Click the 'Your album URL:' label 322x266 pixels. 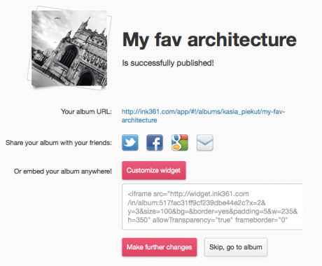coord(86,112)
